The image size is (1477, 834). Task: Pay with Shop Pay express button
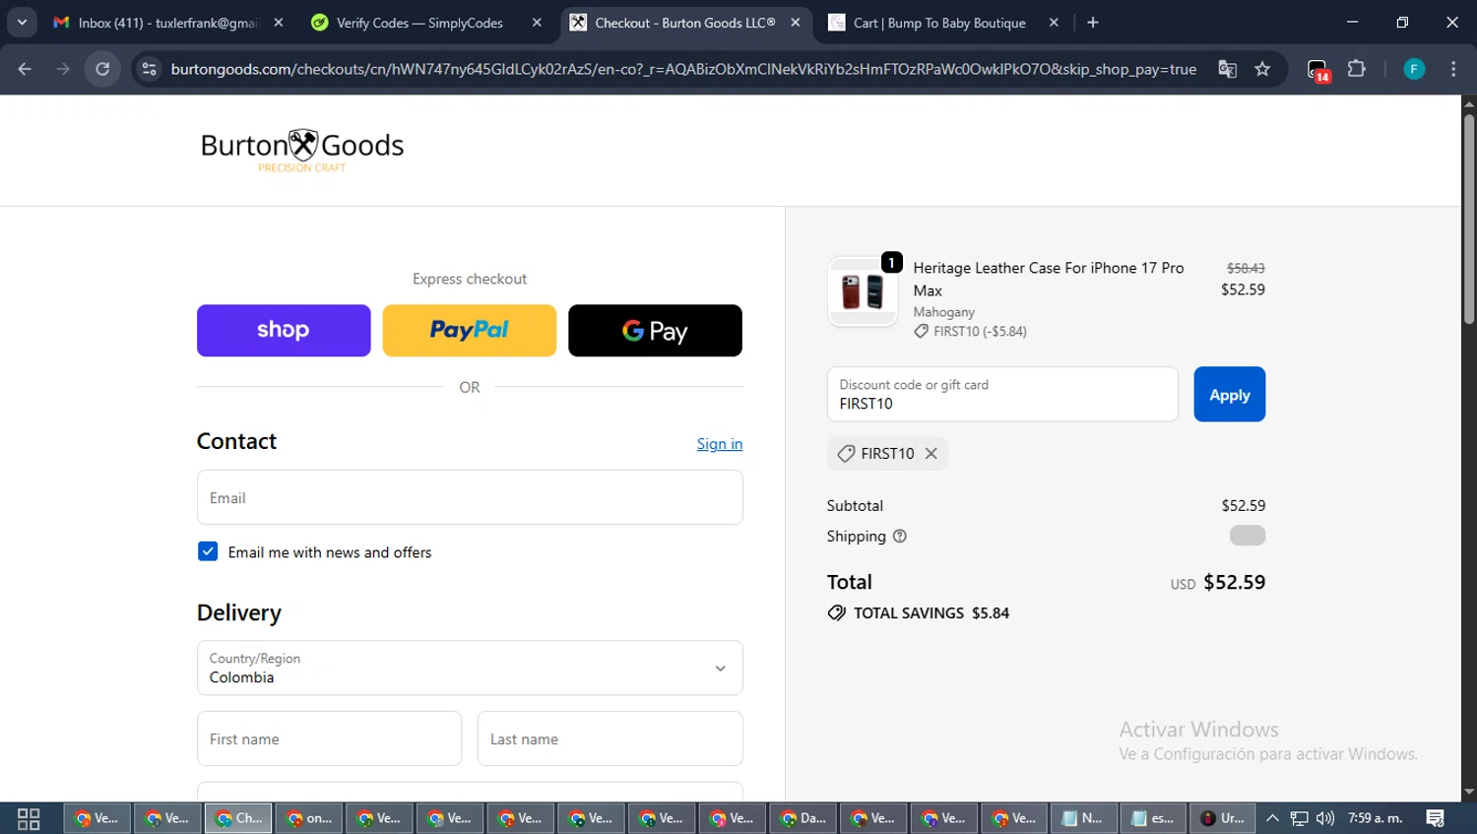point(284,330)
